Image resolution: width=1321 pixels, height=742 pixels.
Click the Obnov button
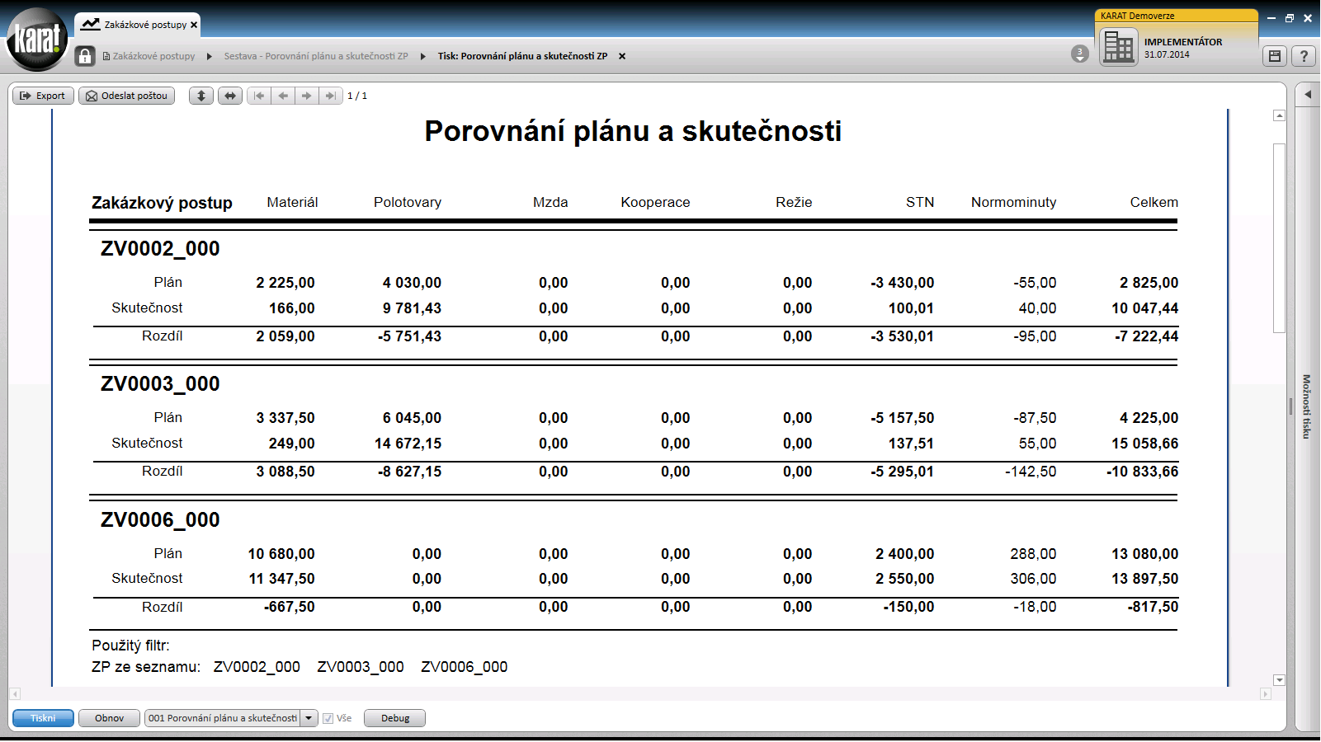click(x=109, y=718)
